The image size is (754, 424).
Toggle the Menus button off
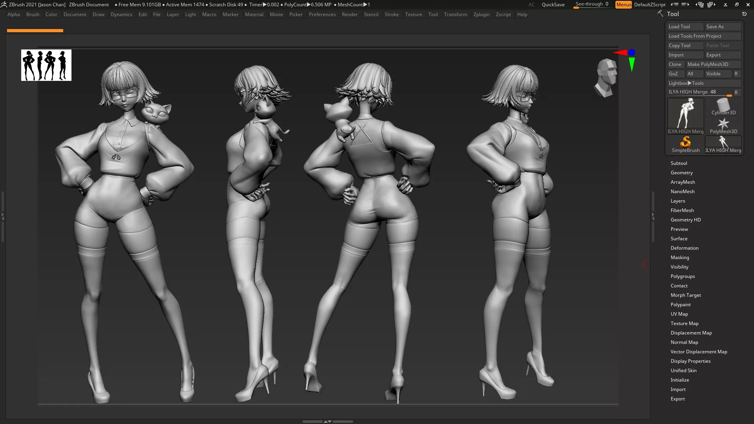tap(623, 5)
